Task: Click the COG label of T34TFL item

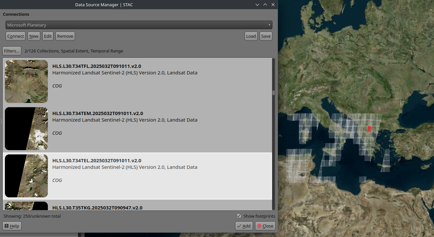Action: tap(57, 86)
